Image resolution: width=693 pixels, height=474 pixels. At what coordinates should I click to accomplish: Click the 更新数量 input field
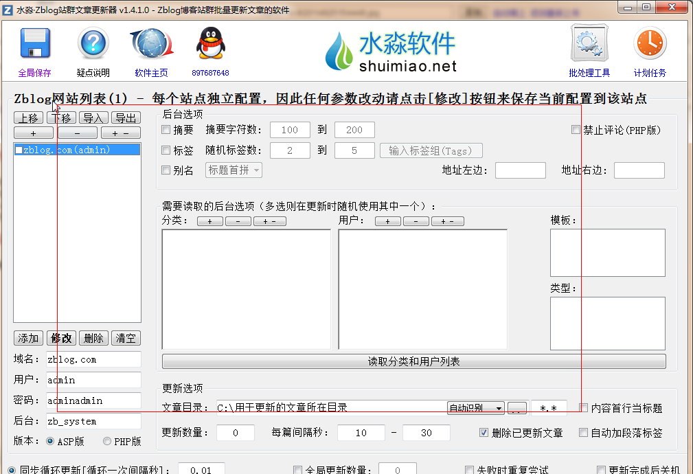[x=236, y=432]
